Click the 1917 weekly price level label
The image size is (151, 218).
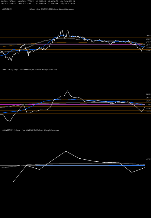click(x=148, y=98)
